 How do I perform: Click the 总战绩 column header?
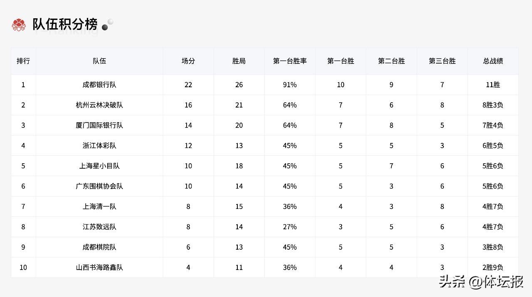493,61
